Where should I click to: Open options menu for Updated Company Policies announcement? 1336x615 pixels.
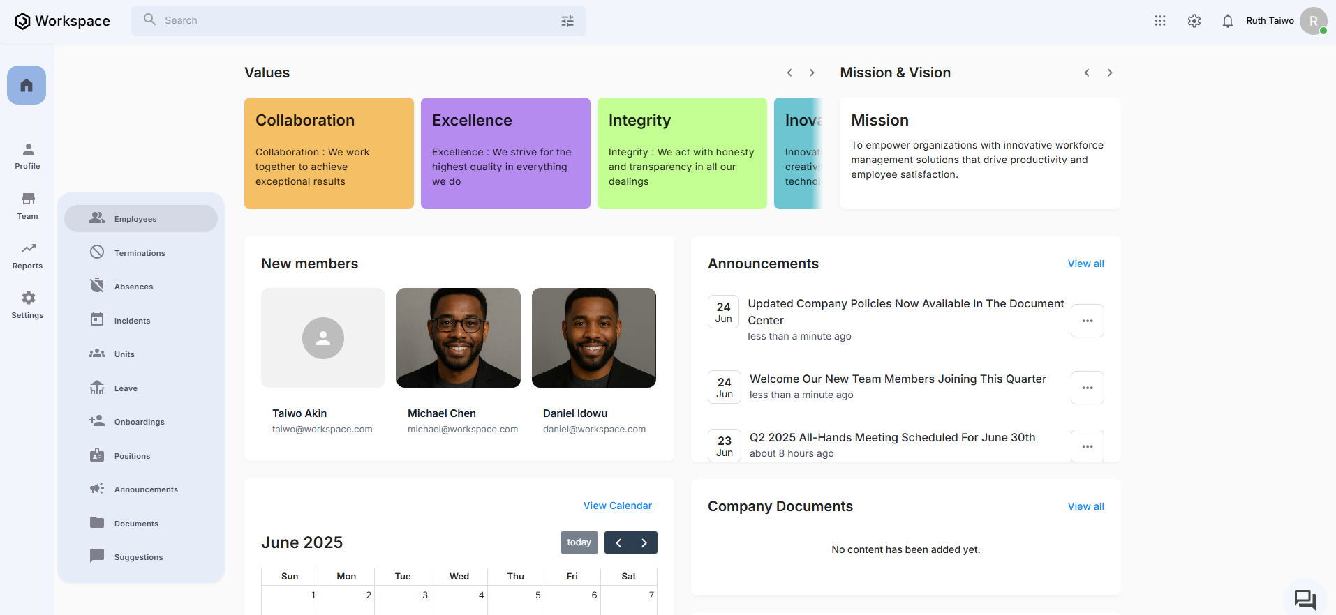tap(1087, 321)
